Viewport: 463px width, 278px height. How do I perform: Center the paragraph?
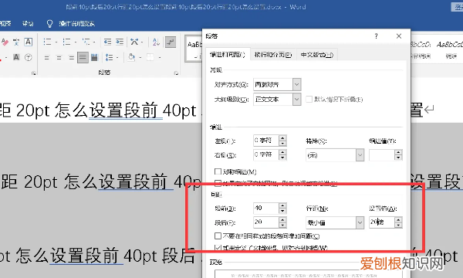pyautogui.click(x=59, y=58)
